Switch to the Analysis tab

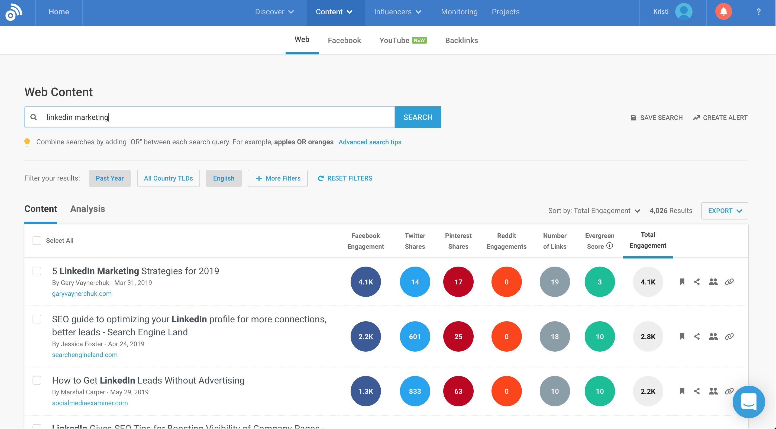[88, 209]
